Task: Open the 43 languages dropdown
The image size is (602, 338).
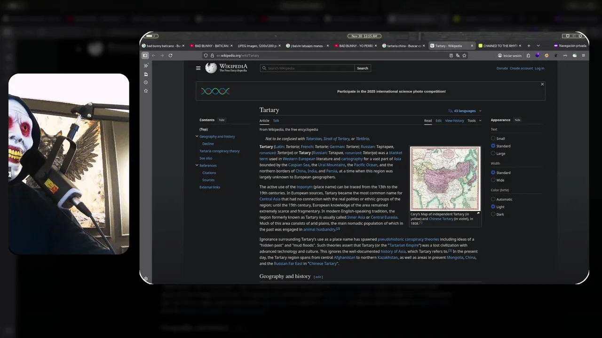Action: click(465, 111)
